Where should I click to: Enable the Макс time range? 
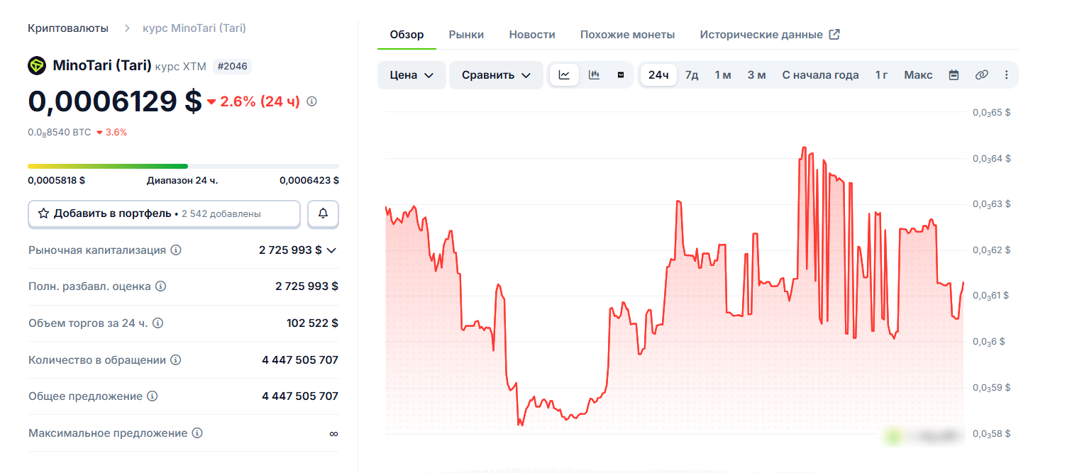click(917, 74)
